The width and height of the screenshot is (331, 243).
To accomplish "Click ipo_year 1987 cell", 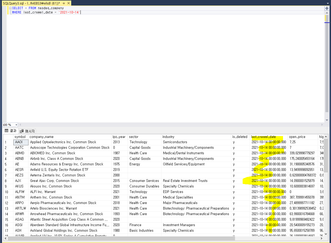I will point(120,153).
